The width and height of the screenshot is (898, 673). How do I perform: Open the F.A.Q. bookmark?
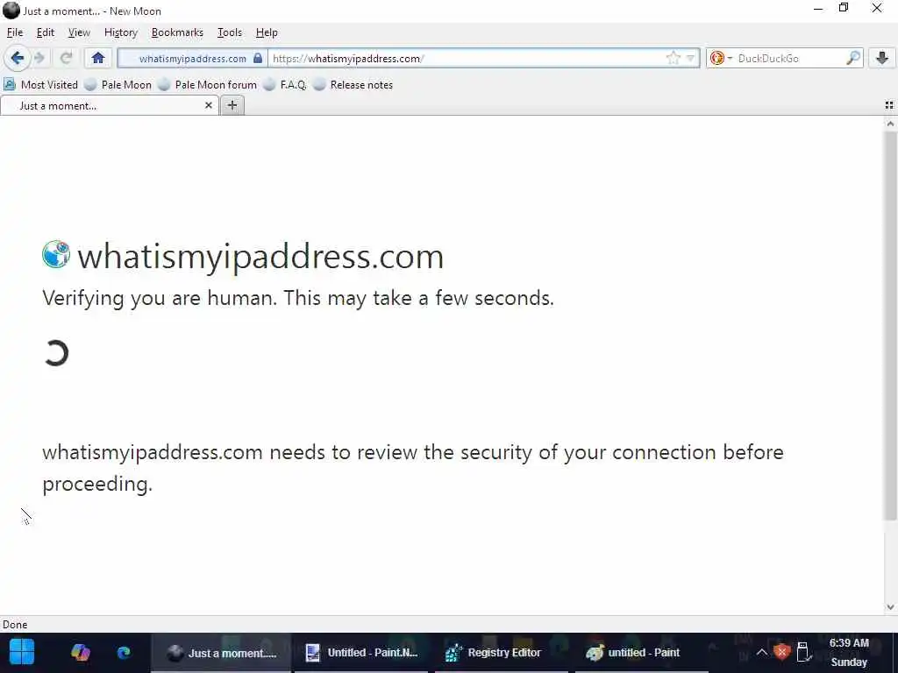tap(285, 85)
